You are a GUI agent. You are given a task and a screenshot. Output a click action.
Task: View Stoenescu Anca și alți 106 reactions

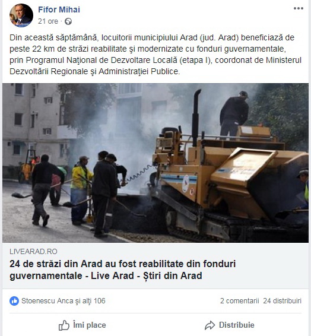pyautogui.click(x=64, y=301)
